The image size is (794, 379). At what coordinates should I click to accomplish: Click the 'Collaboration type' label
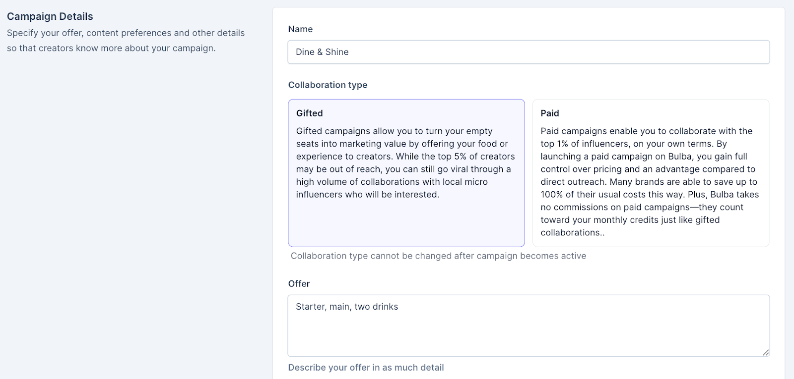(328, 85)
